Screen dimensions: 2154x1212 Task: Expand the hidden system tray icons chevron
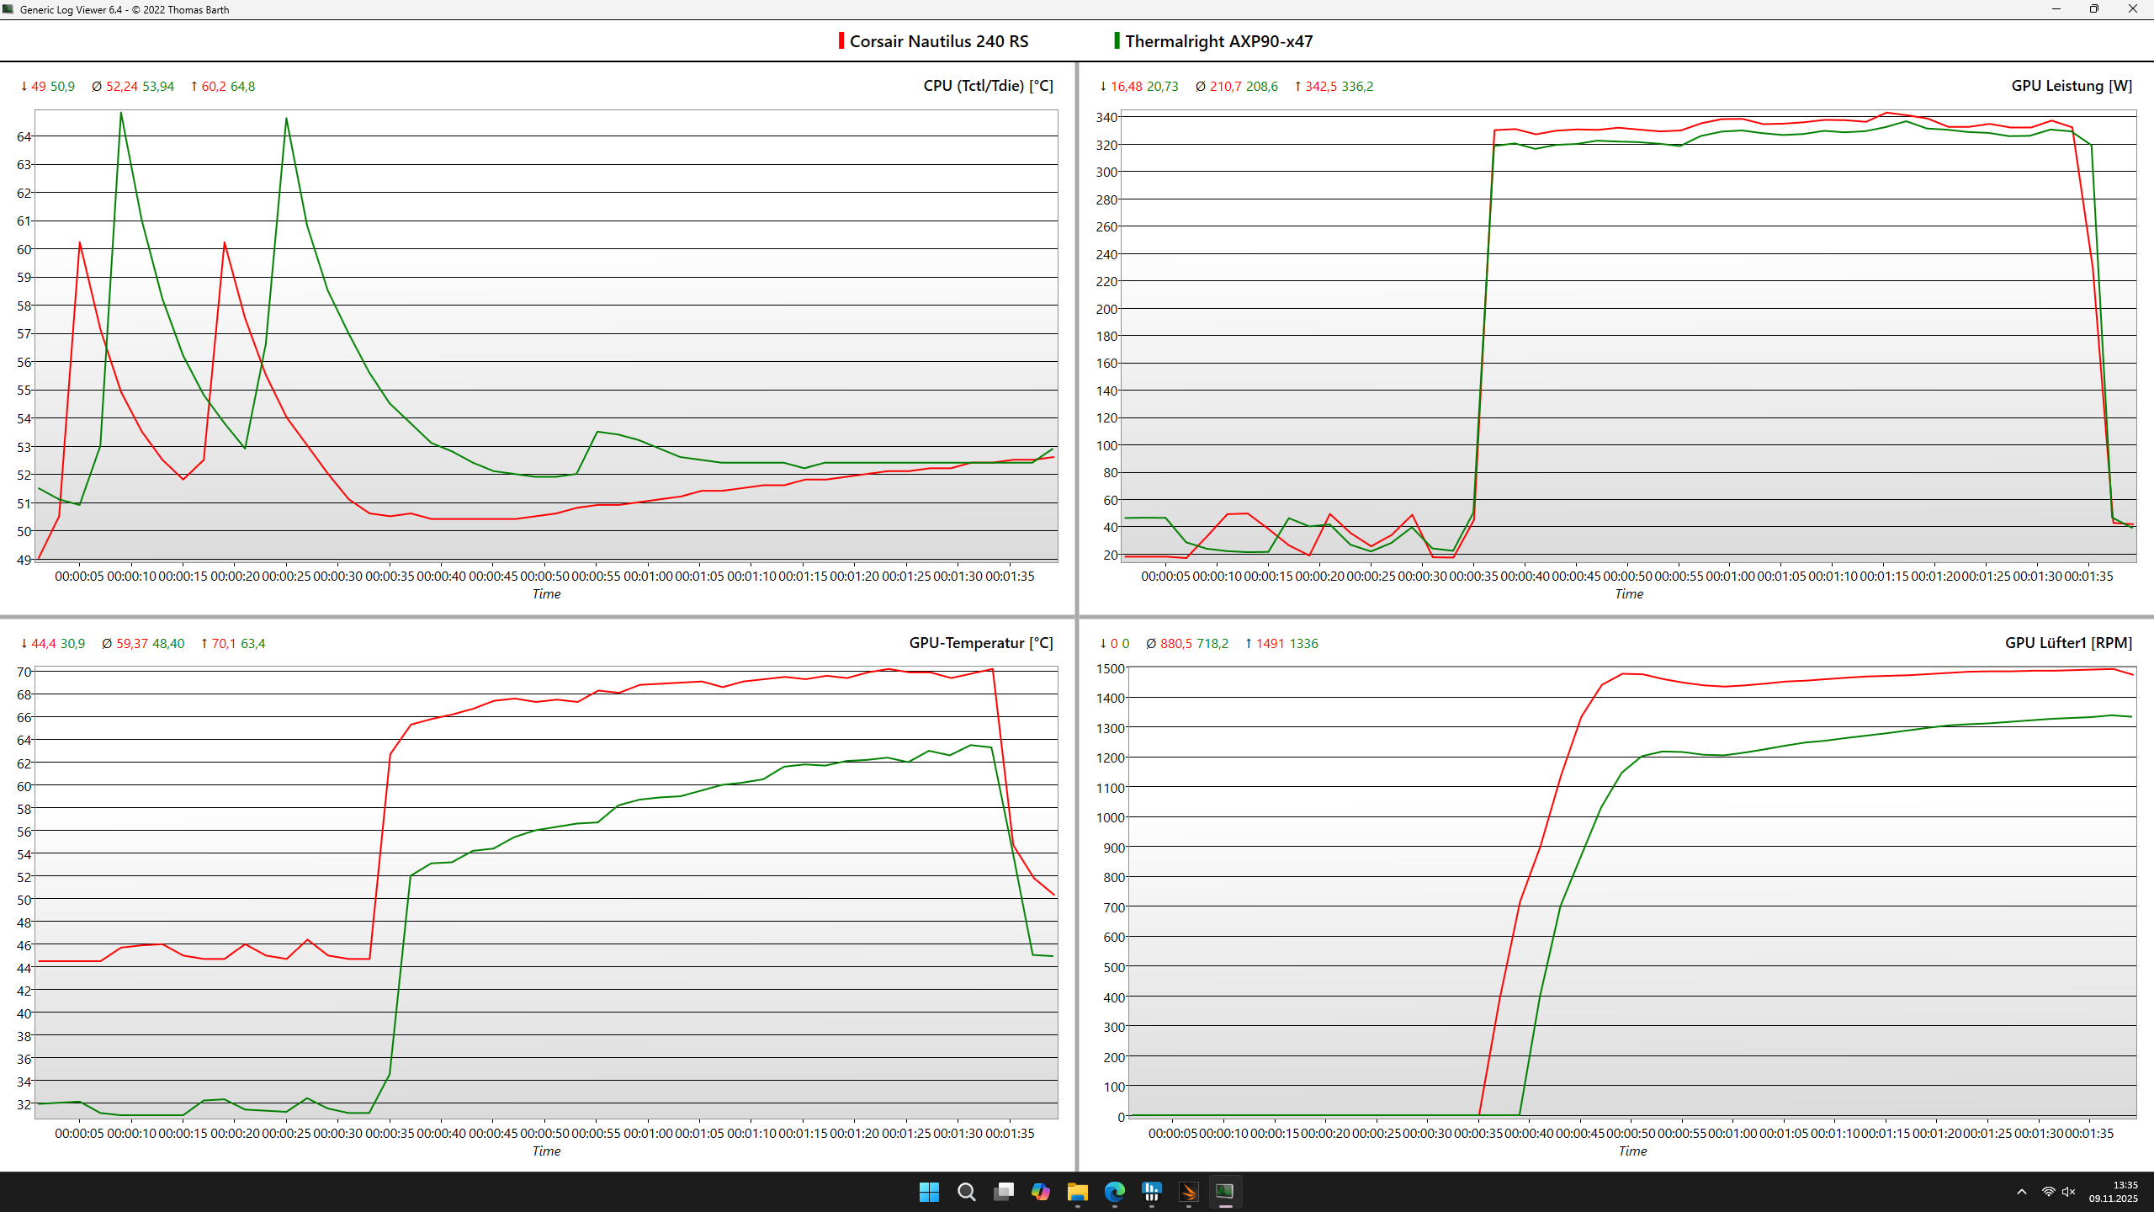(x=2022, y=1192)
